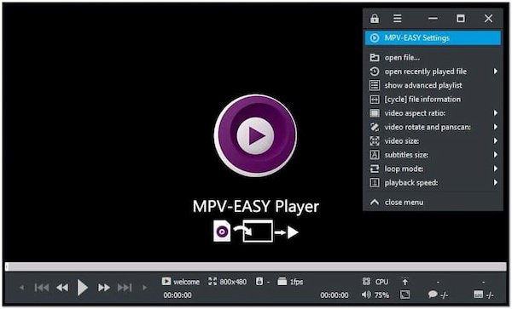Click the seek bar progress track
The width and height of the screenshot is (512, 309).
pyautogui.click(x=256, y=267)
